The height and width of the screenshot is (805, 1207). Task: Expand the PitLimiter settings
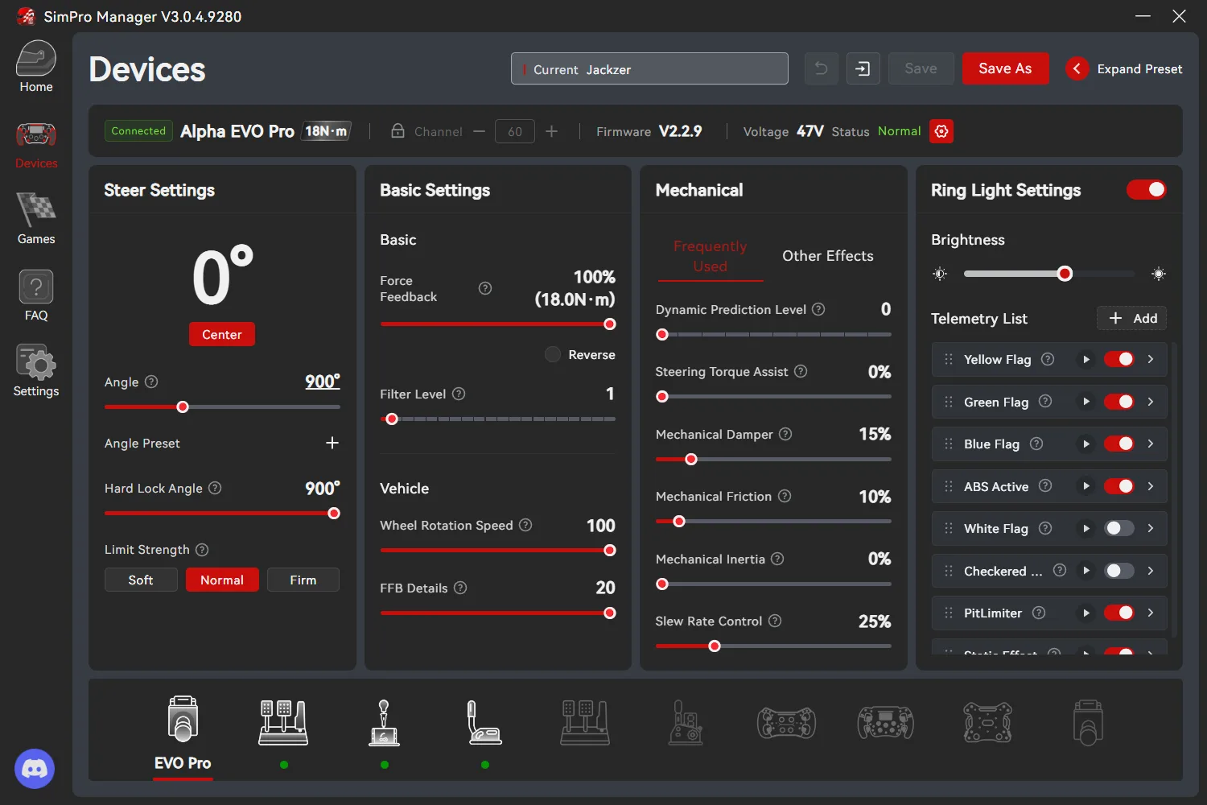click(1151, 613)
